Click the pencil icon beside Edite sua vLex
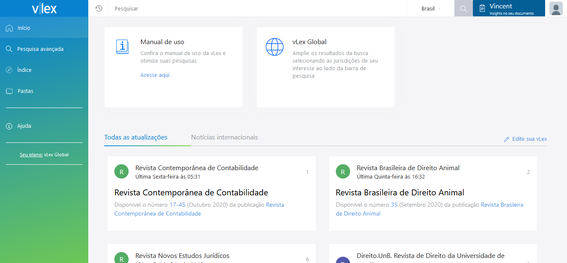Screen dimensions: 567x263 click(506, 139)
